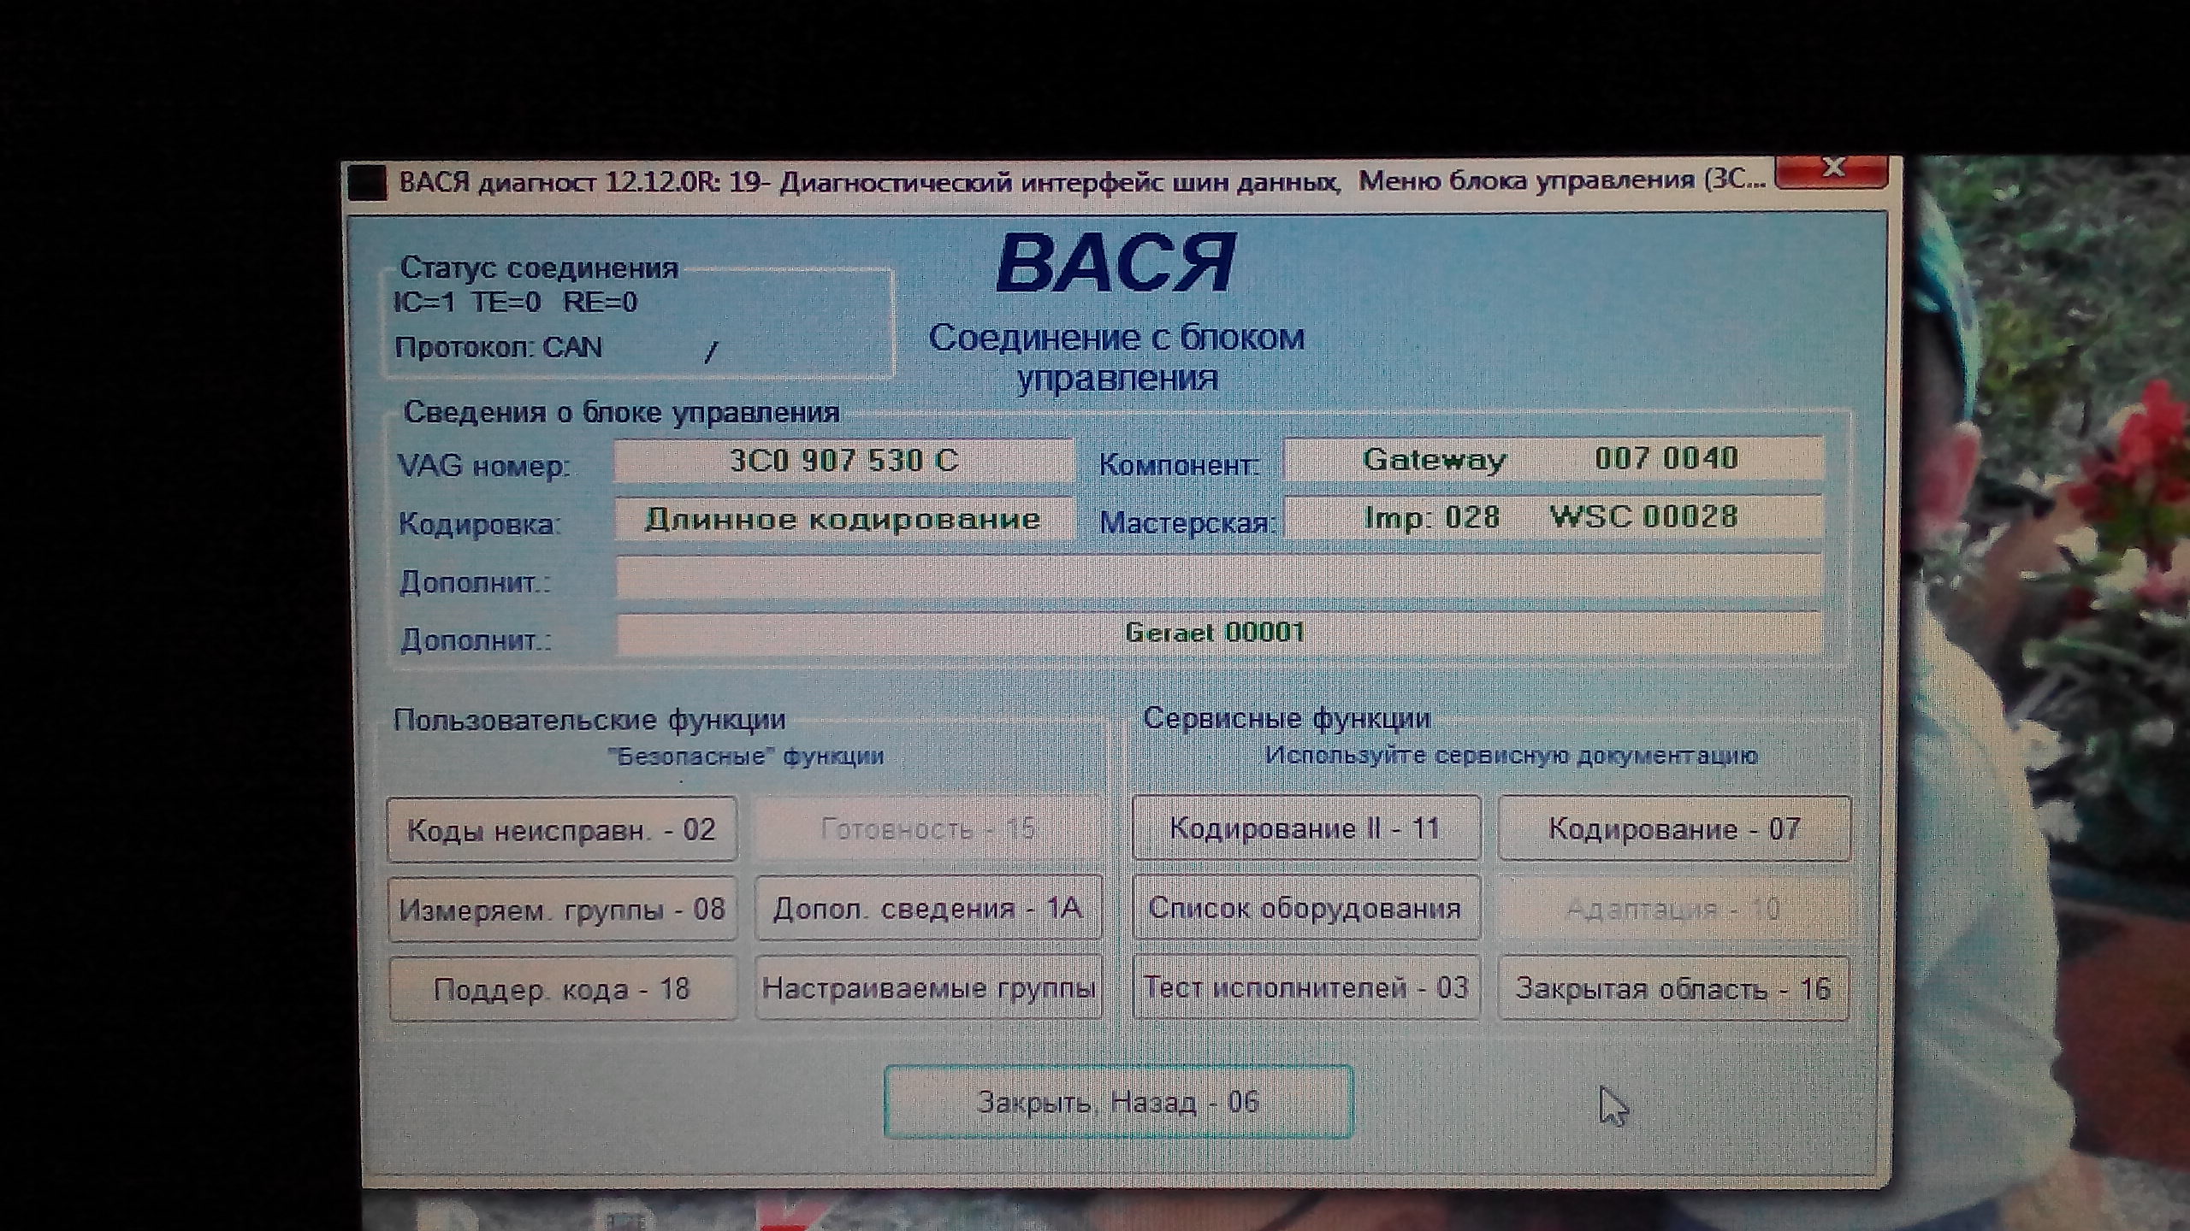Click the ВАСЯ logo heading
This screenshot has height=1231, width=2190.
(x=1116, y=265)
